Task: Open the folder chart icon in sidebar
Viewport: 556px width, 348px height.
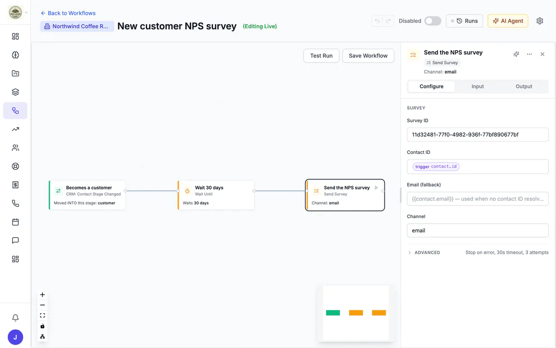Action: click(15, 73)
